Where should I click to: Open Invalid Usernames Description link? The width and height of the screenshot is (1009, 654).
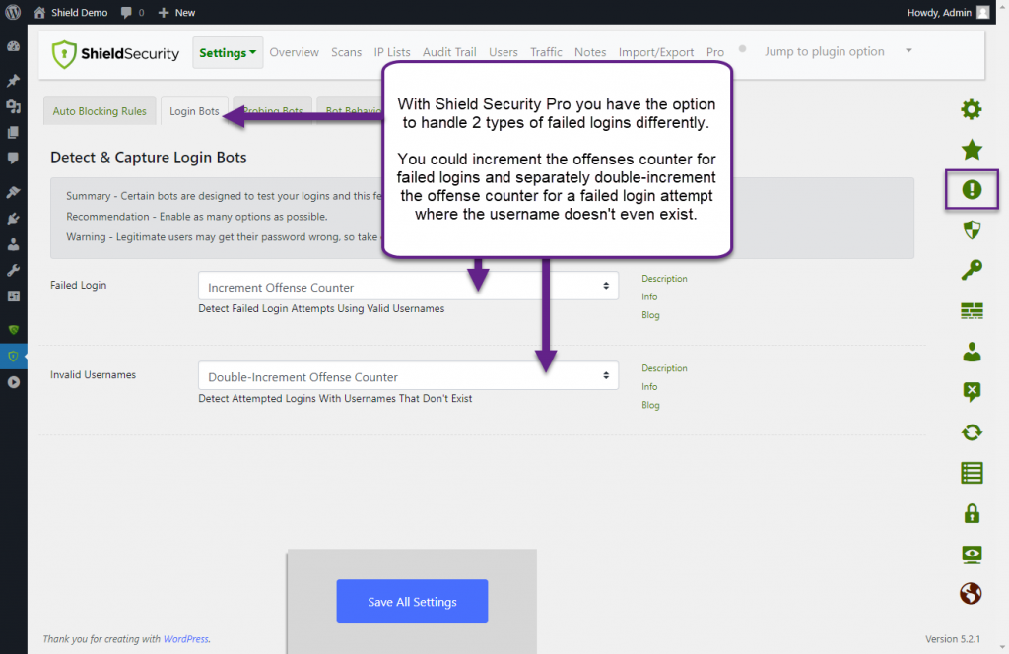point(664,368)
